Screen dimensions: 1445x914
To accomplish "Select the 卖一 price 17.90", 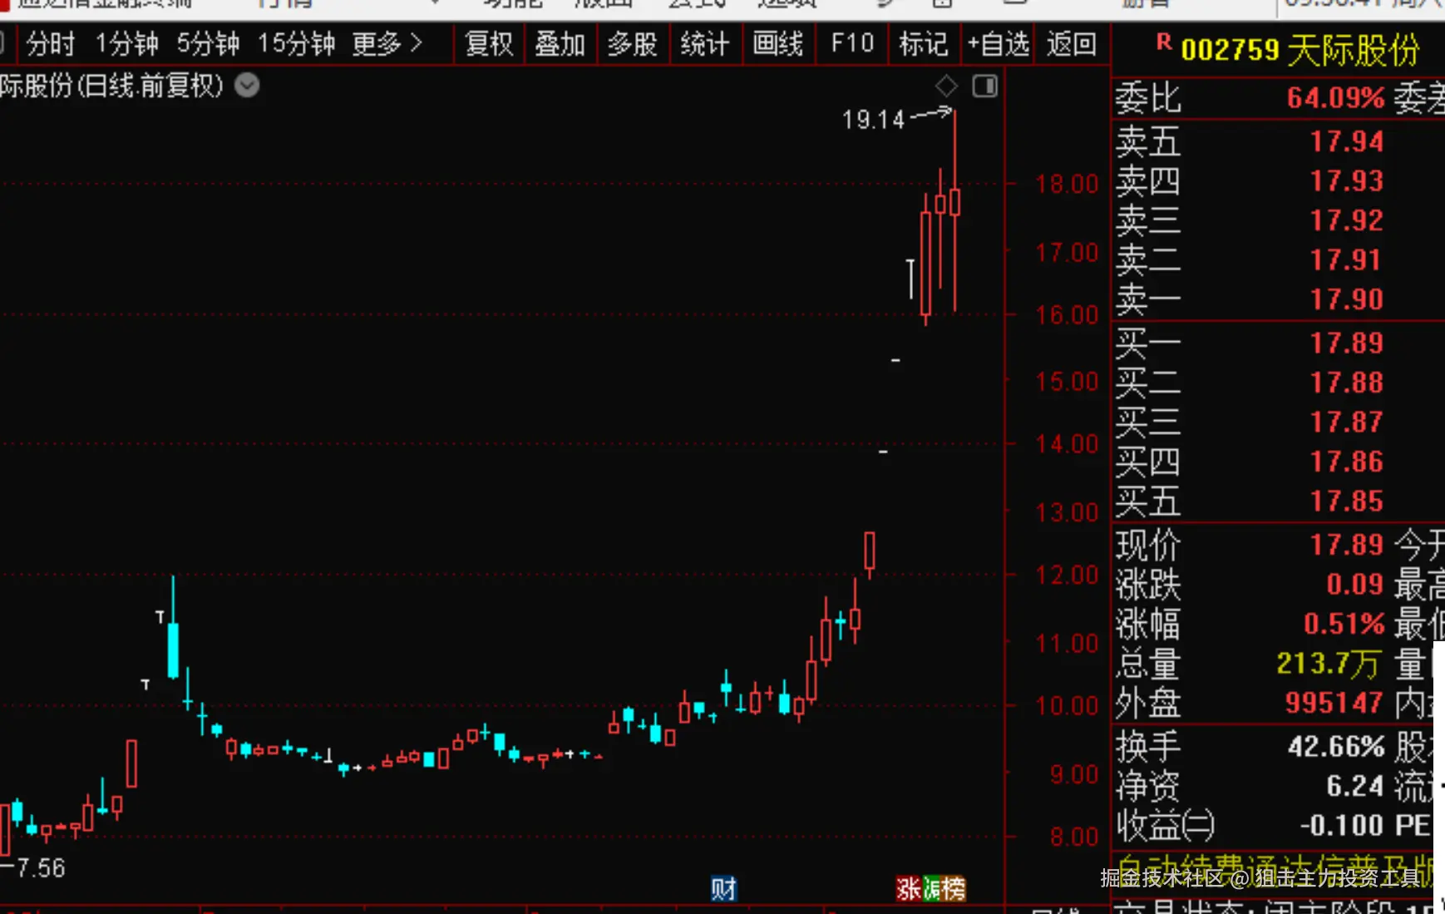I will [1347, 299].
